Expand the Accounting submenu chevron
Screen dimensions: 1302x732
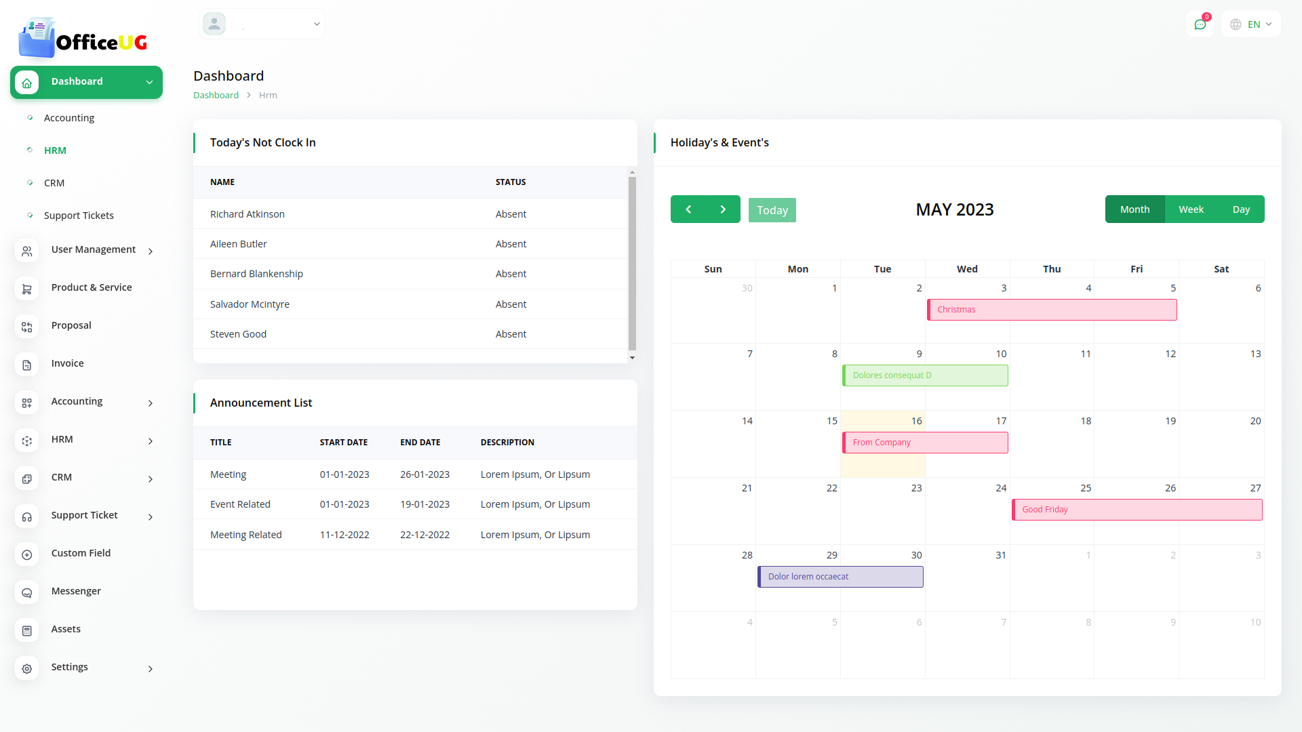[151, 403]
